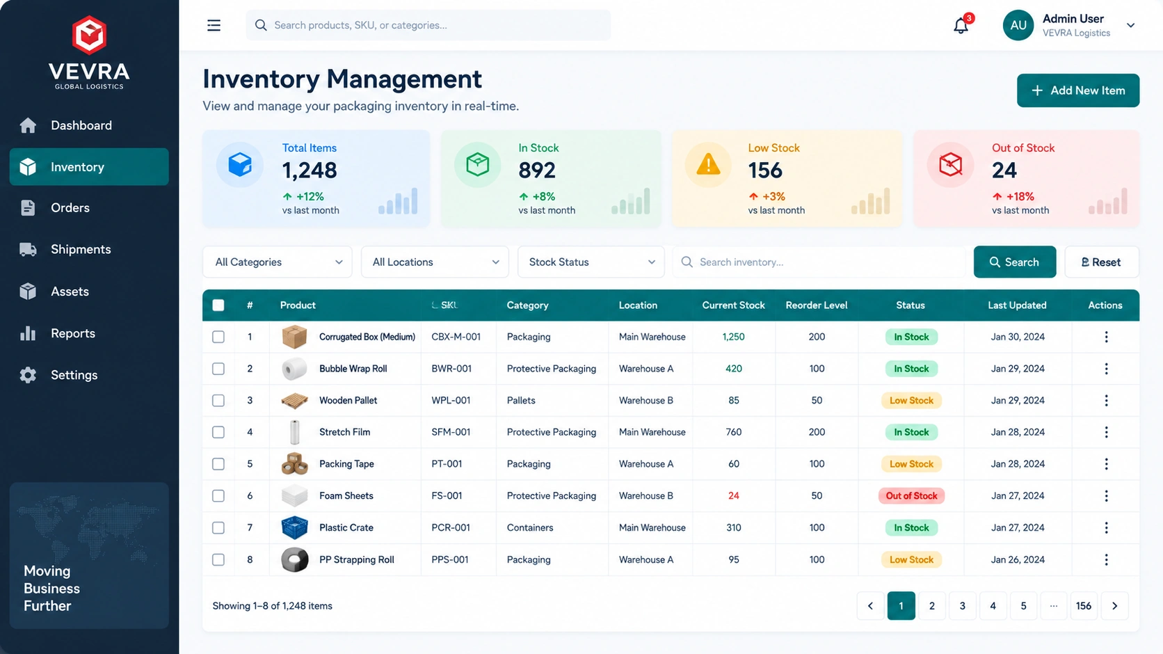
Task: Check the Corrugated Box (Medium) row checkbox
Action: click(218, 337)
